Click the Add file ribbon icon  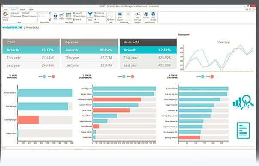coord(146,15)
